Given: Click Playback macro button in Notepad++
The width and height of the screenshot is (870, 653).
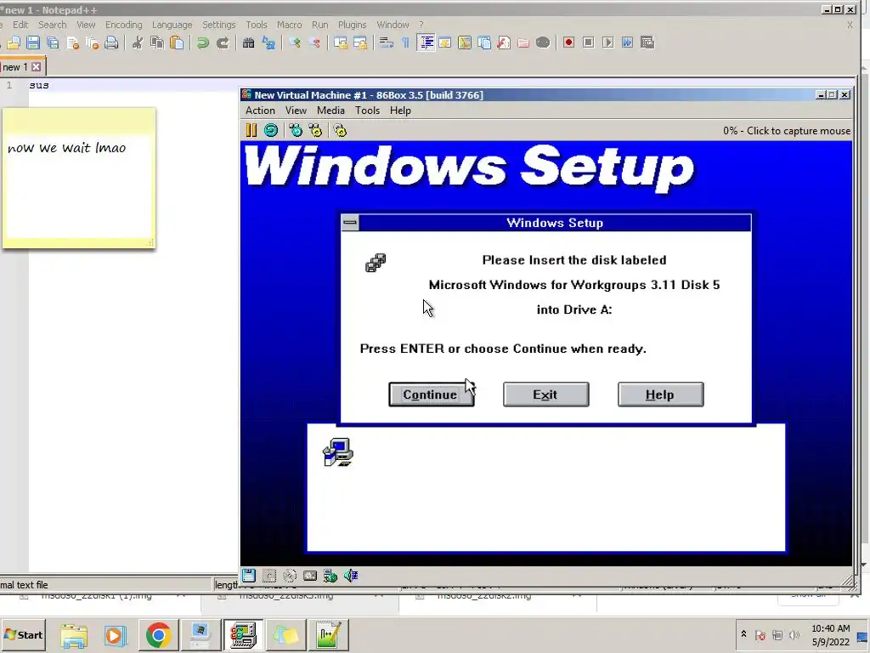Looking at the screenshot, I should click(608, 43).
